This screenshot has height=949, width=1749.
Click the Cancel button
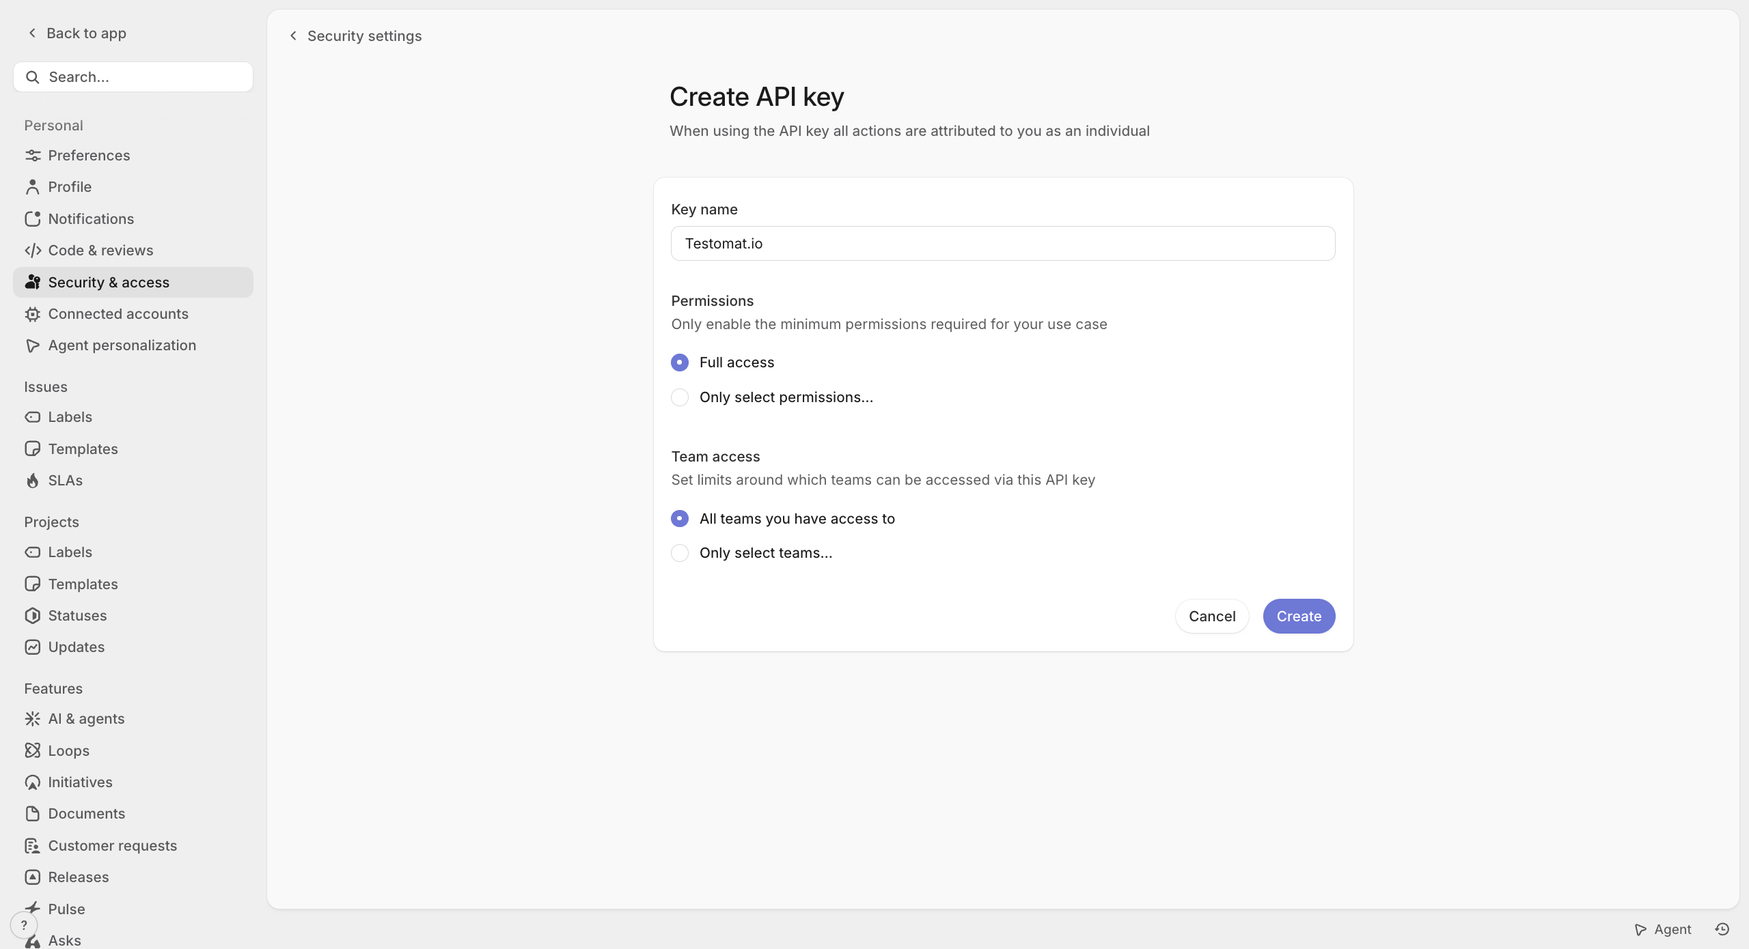coord(1212,617)
